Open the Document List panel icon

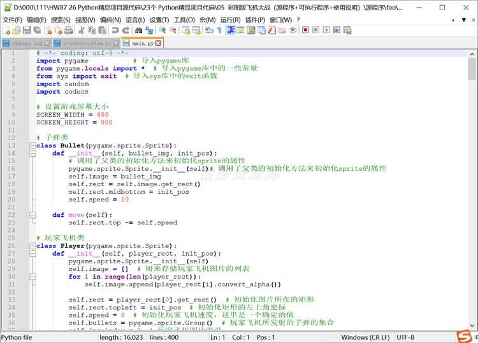pyautogui.click(x=261, y=30)
